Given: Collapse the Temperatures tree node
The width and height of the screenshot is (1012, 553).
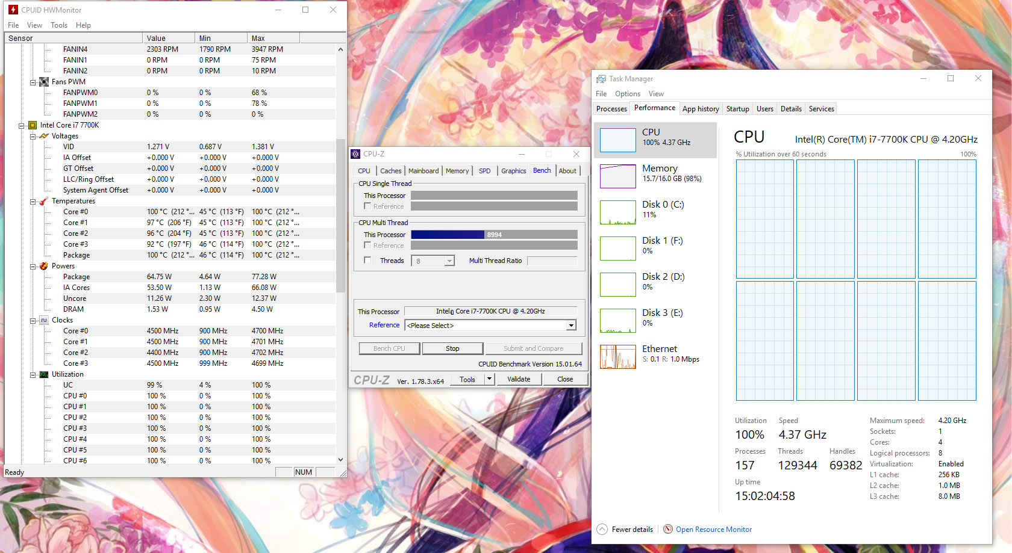Looking at the screenshot, I should (33, 201).
